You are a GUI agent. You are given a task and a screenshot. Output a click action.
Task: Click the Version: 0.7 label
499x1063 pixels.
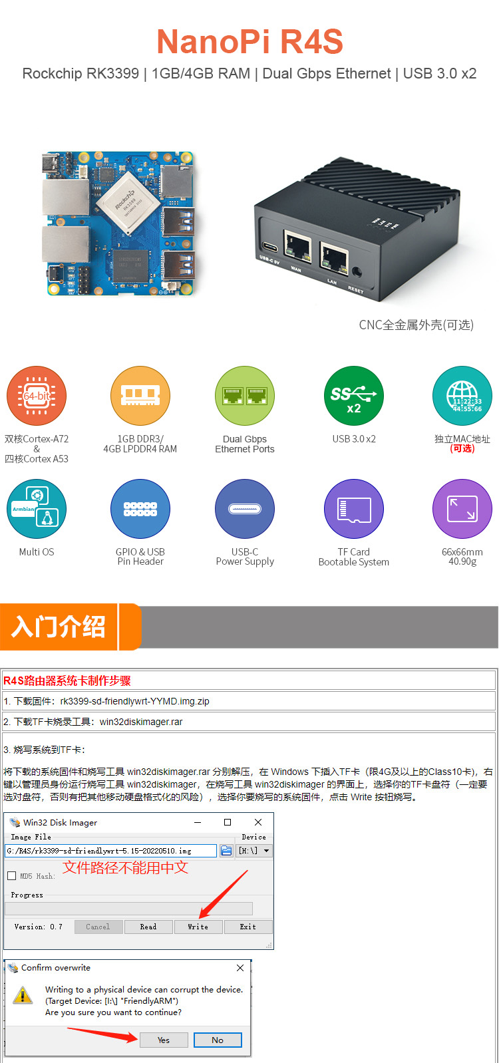click(x=39, y=927)
